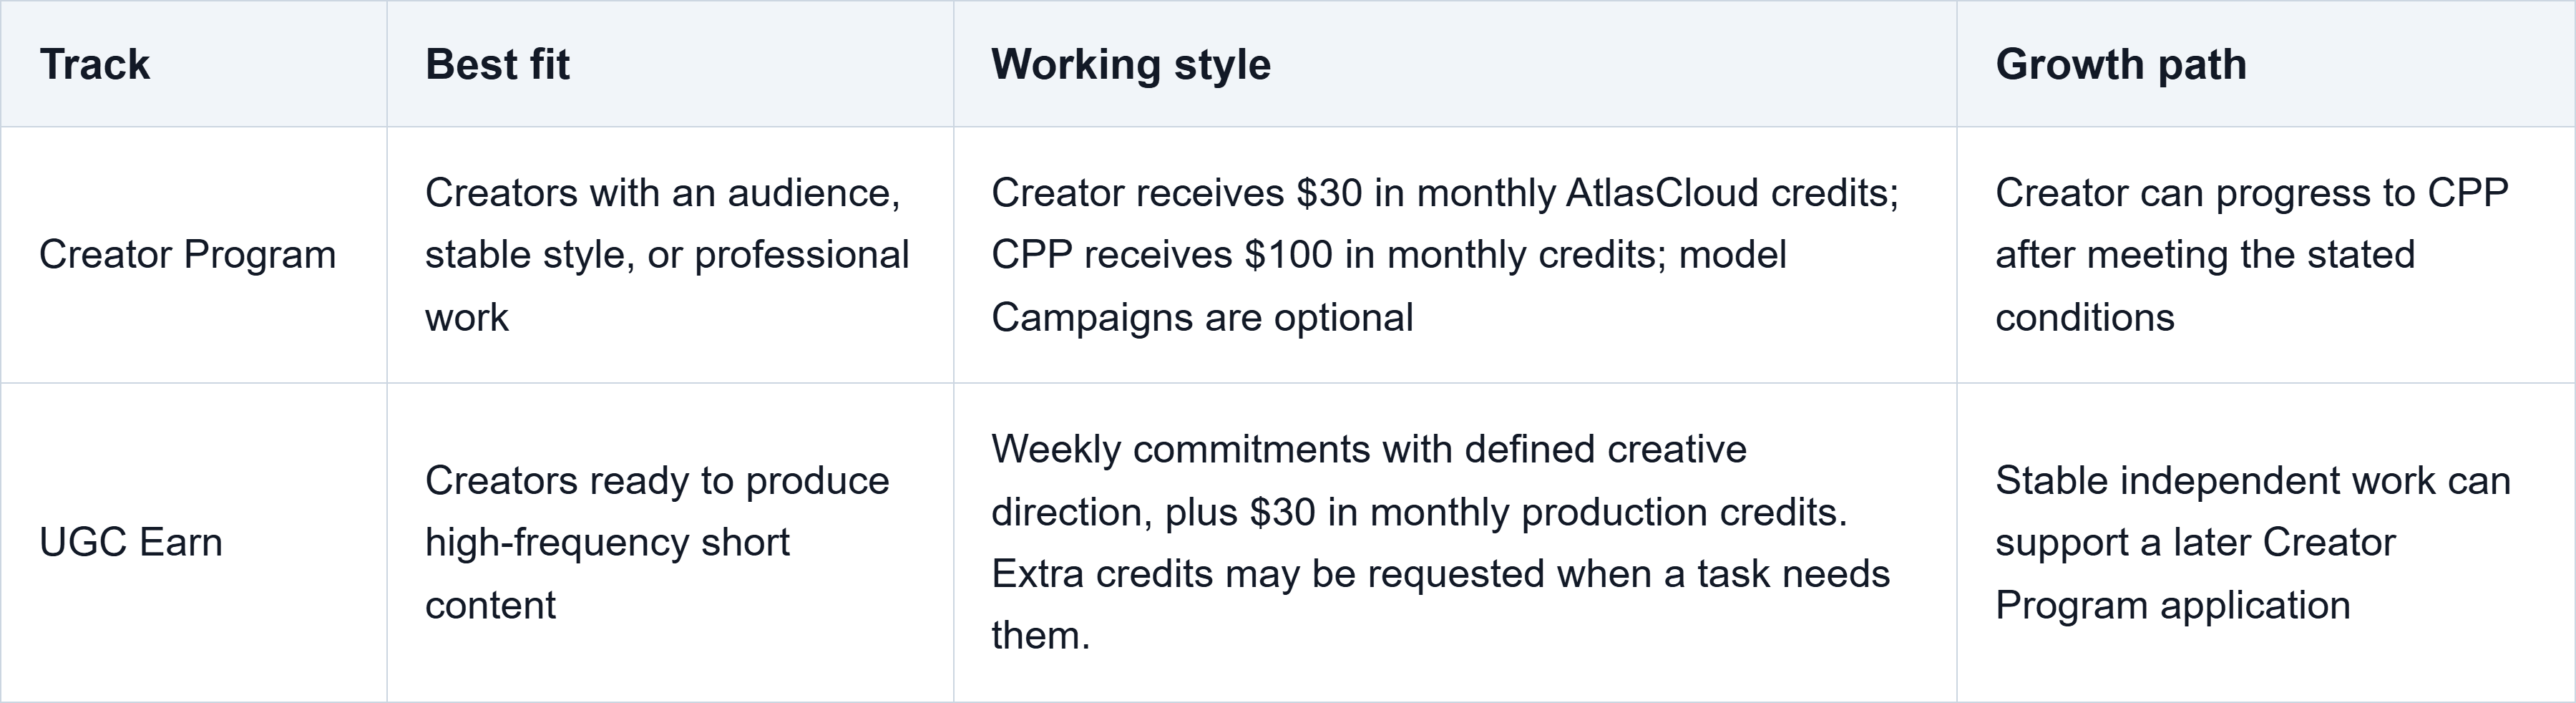
Task: Click the text 'Campaigns are optional'
Action: click(x=1202, y=318)
